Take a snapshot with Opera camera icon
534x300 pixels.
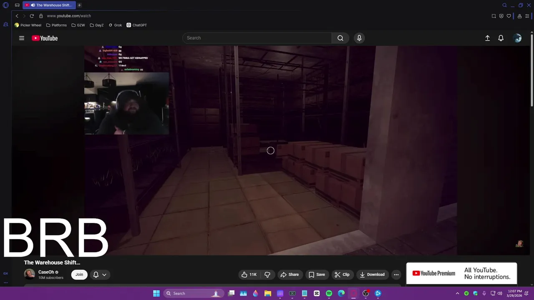tap(494, 16)
